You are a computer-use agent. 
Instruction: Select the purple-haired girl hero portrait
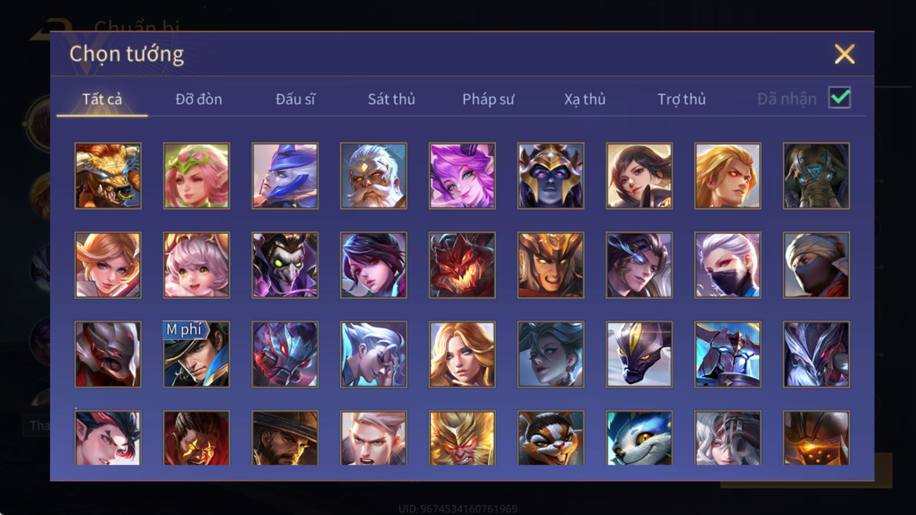pyautogui.click(x=462, y=176)
